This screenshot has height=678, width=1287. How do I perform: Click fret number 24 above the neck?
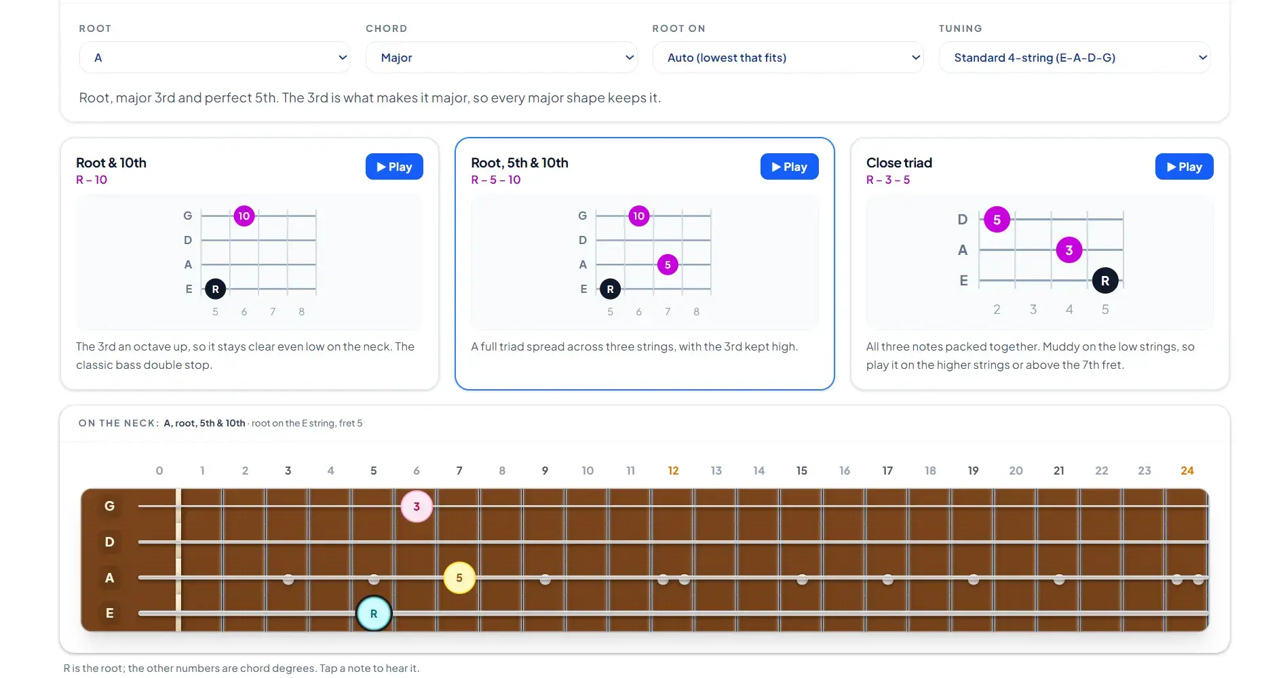(x=1187, y=471)
